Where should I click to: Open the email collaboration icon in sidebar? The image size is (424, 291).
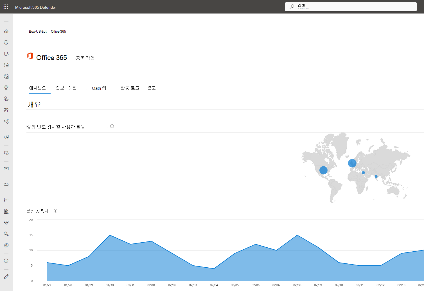pyautogui.click(x=6, y=168)
